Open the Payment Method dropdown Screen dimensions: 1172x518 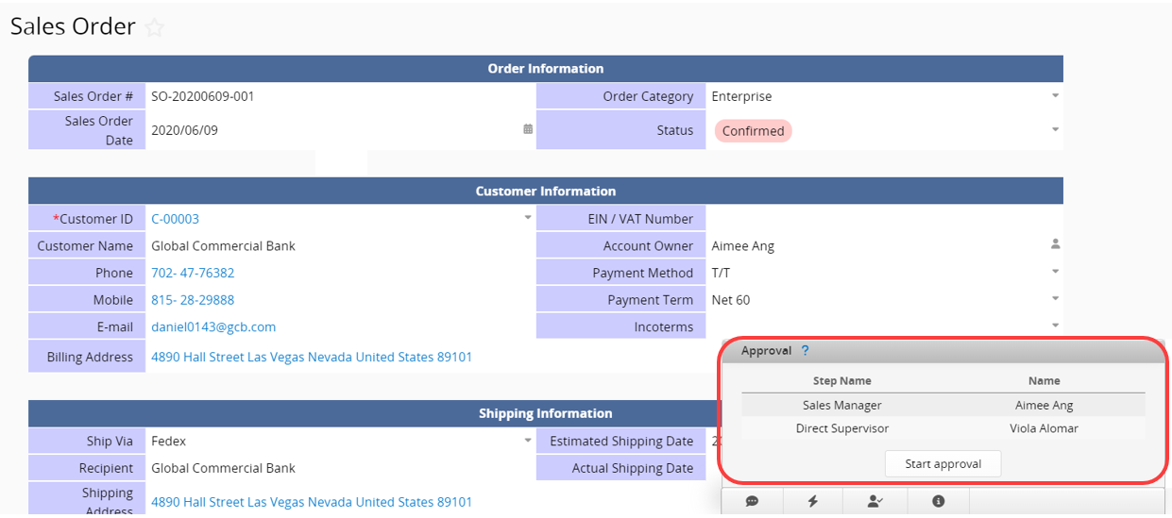coord(1055,272)
